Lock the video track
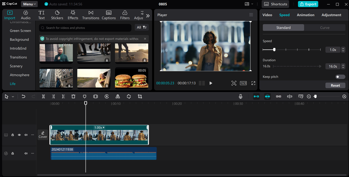This screenshot has width=349, height=177. pos(13,135)
